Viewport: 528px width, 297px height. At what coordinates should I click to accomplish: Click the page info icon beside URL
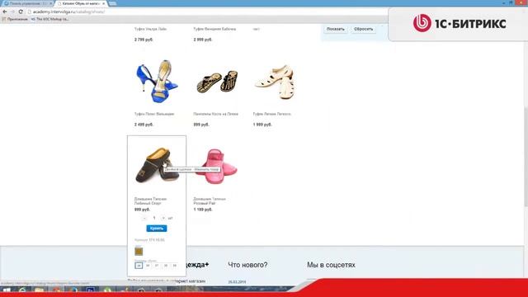30,12
